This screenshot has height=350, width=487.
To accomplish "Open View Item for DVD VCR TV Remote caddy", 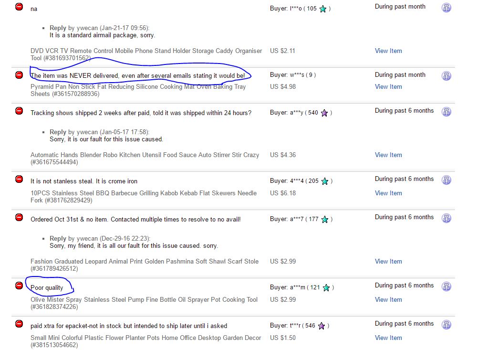I will 388,51.
